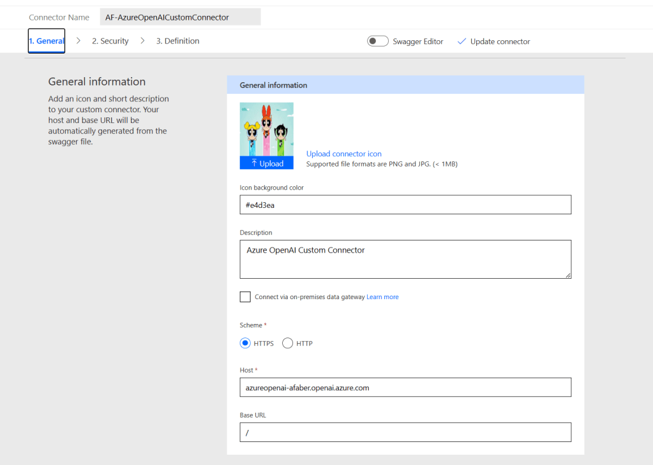Click the Description box resize handle
Viewport: 653px width, 465px height.
point(567,275)
